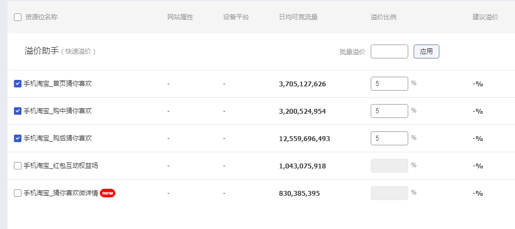Image resolution: width=515 pixels, height=229 pixels.
Task: Click traffic value 3,705,127,626
Action: click(x=303, y=84)
